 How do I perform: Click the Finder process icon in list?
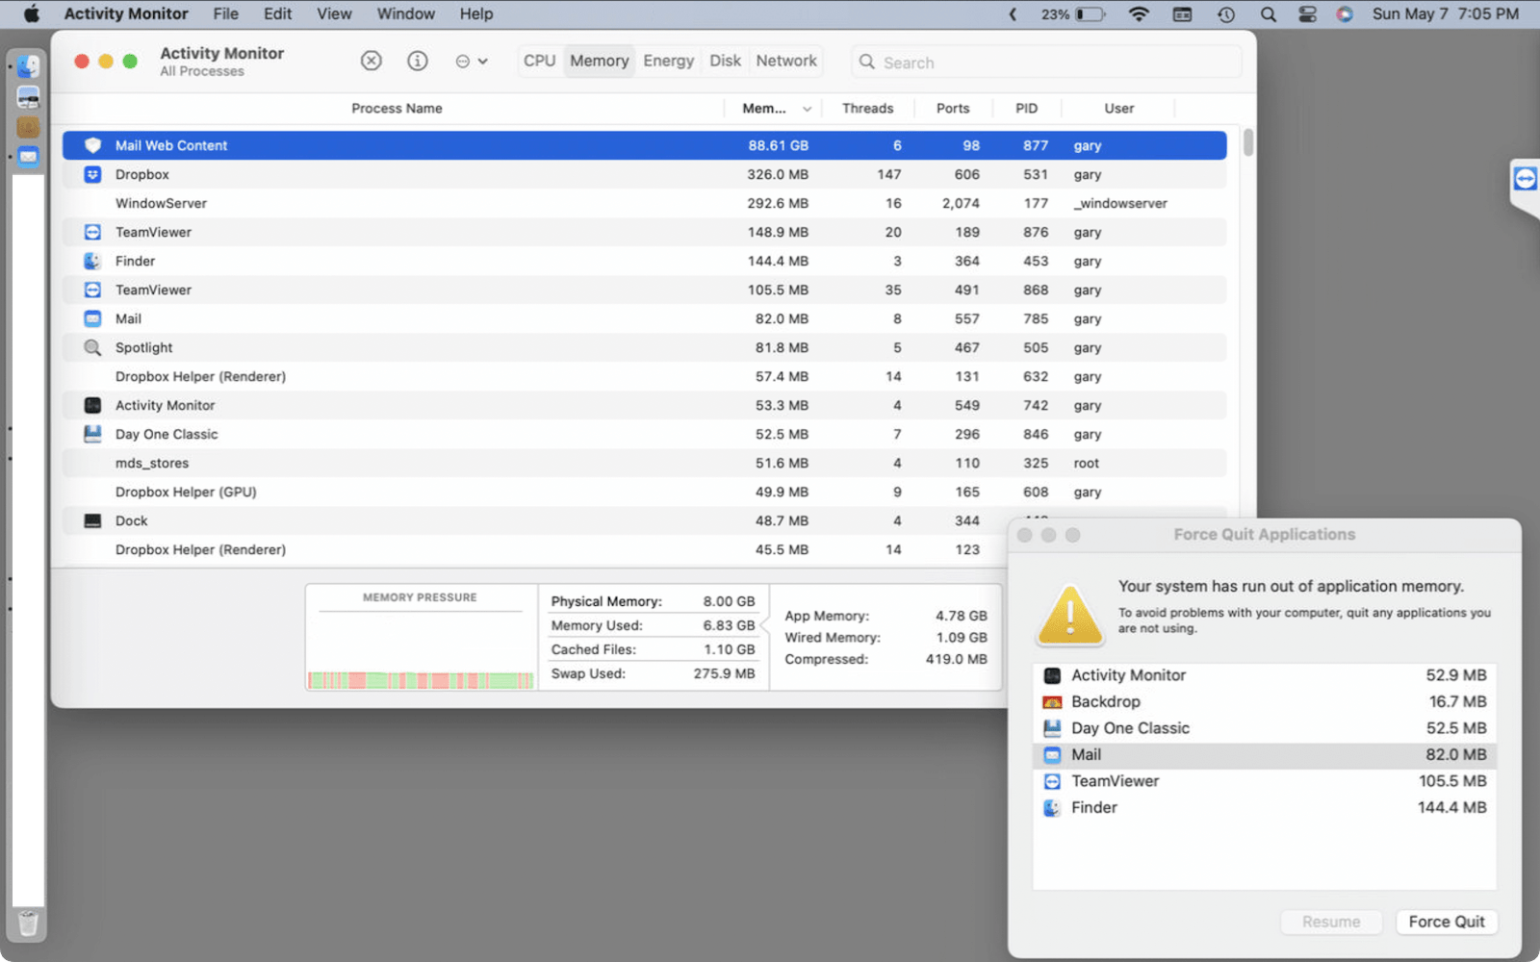point(92,261)
